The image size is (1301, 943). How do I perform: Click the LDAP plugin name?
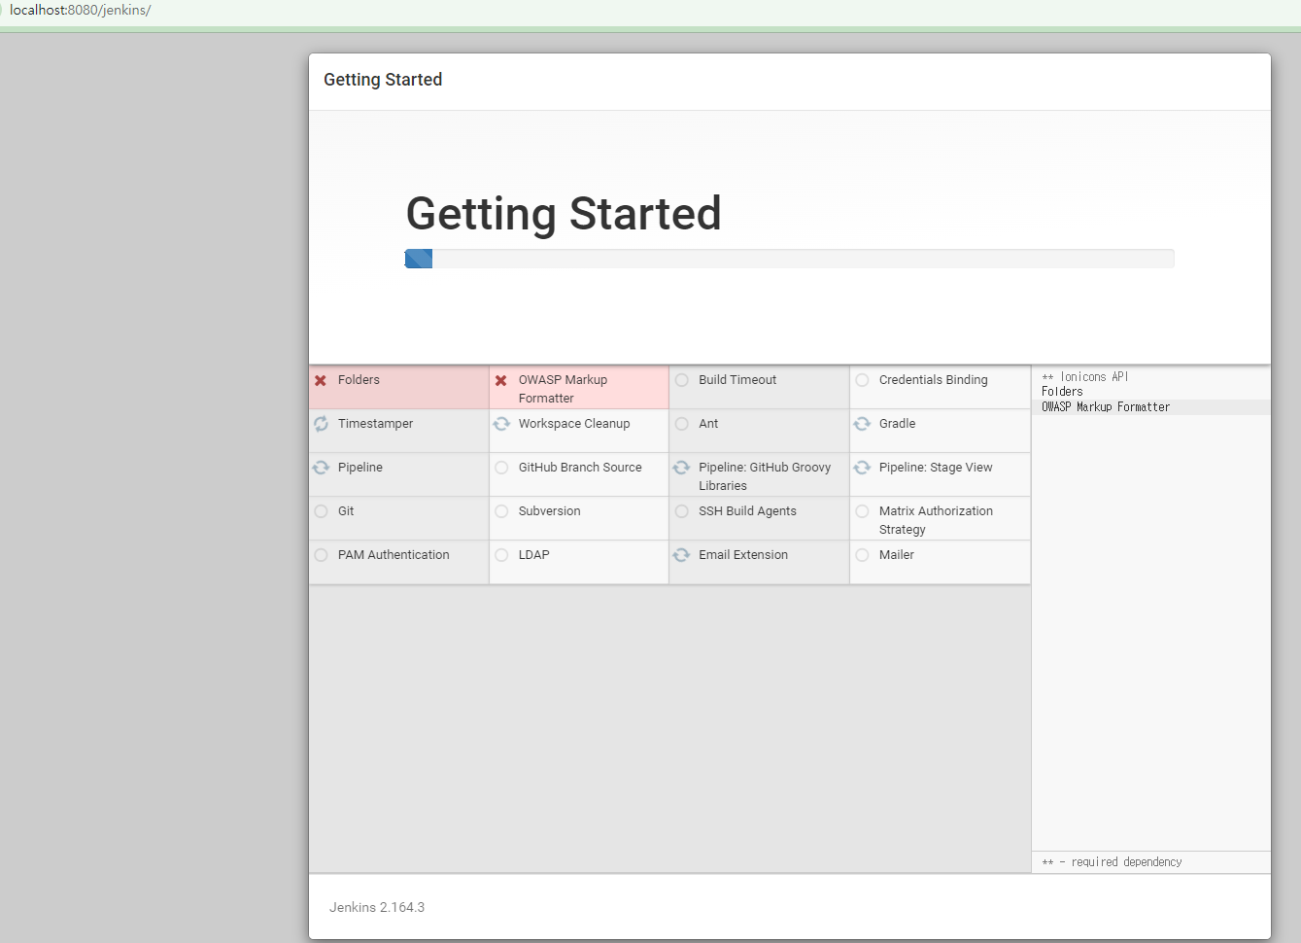point(533,555)
